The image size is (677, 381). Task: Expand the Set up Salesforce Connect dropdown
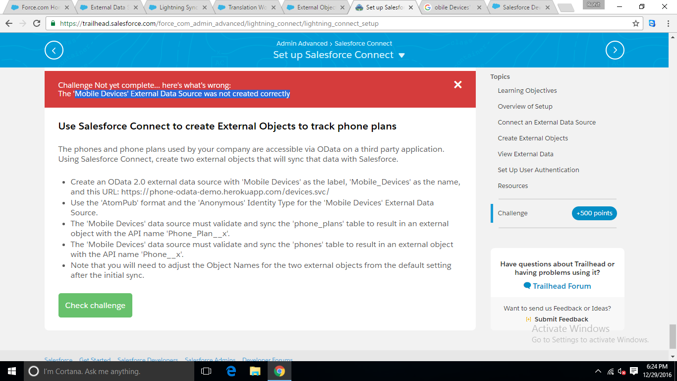402,56
